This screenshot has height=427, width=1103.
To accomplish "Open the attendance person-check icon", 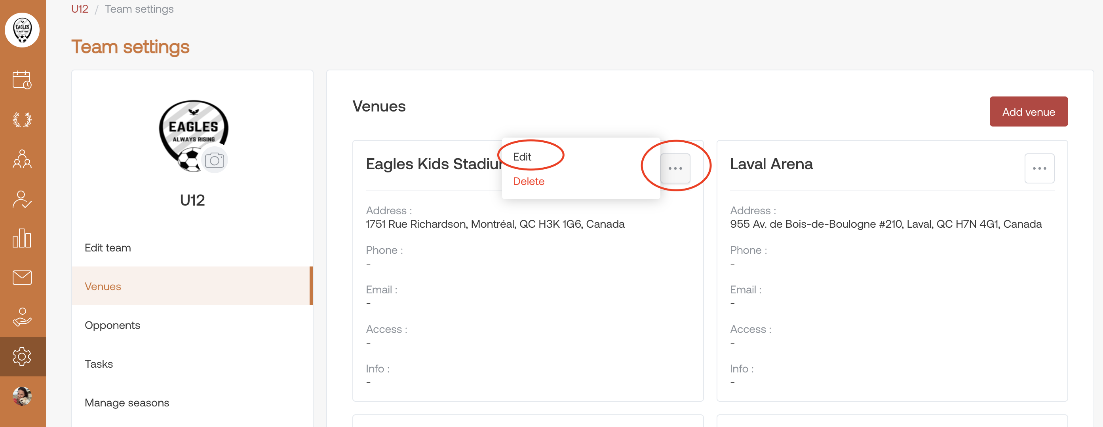I will point(22,199).
